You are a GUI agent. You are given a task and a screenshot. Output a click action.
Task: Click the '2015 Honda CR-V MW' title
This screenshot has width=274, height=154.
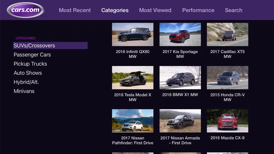[227, 97]
